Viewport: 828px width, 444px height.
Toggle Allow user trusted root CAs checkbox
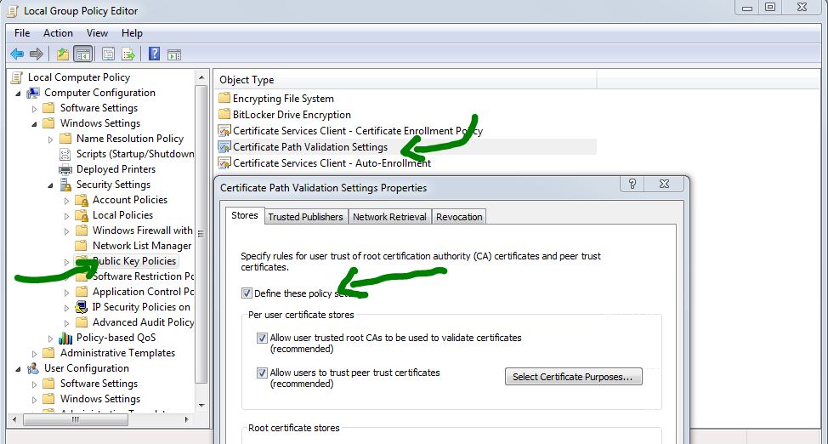point(262,338)
